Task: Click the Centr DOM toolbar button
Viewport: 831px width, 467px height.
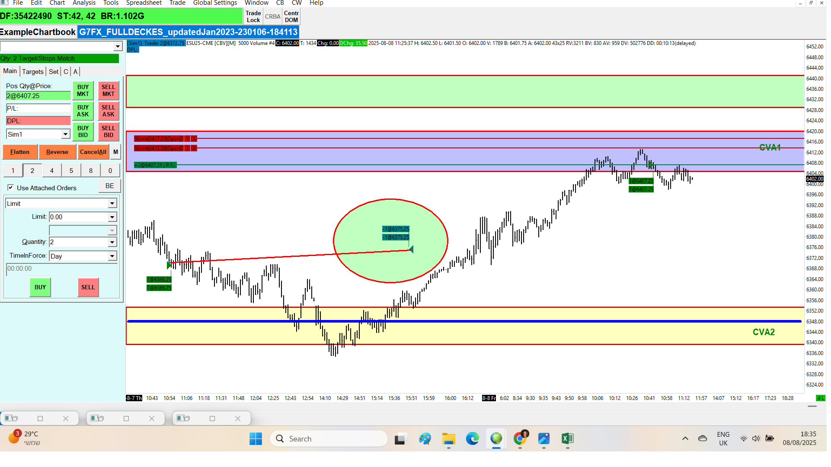Action: click(291, 16)
